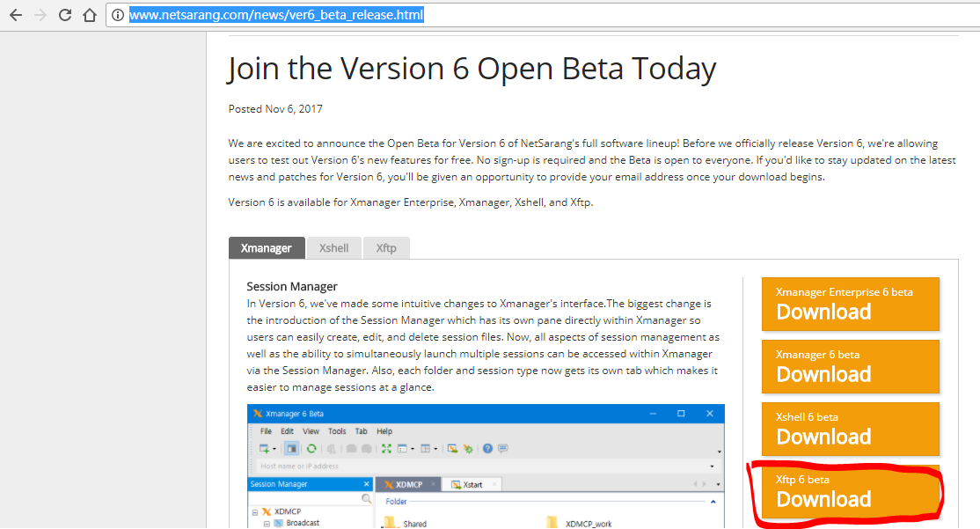Click the browser forward arrow
The image size is (980, 529).
(x=40, y=15)
